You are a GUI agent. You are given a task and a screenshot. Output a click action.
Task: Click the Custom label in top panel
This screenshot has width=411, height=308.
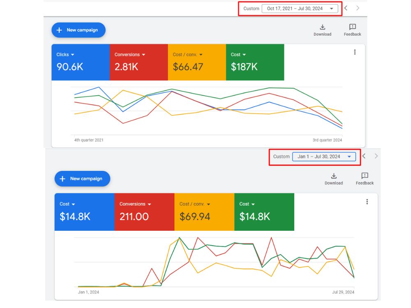click(x=251, y=9)
